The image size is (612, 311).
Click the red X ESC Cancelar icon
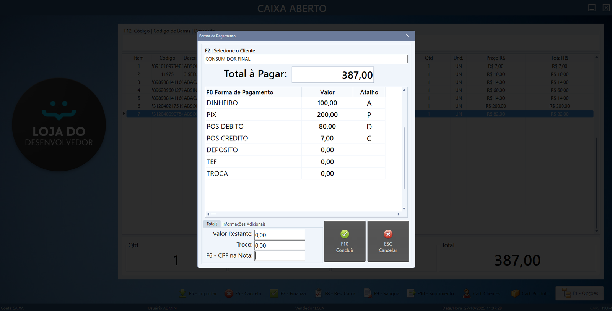coord(388,234)
